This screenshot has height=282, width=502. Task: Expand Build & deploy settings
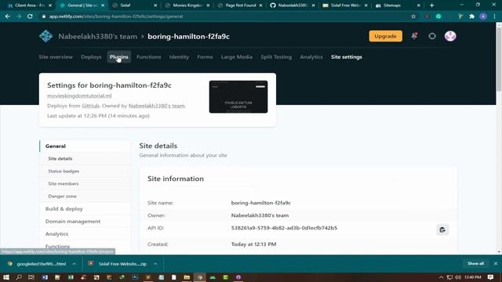(x=85, y=209)
